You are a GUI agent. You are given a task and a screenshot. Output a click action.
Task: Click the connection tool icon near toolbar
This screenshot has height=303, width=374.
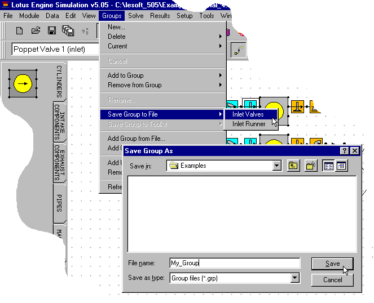click(x=239, y=50)
